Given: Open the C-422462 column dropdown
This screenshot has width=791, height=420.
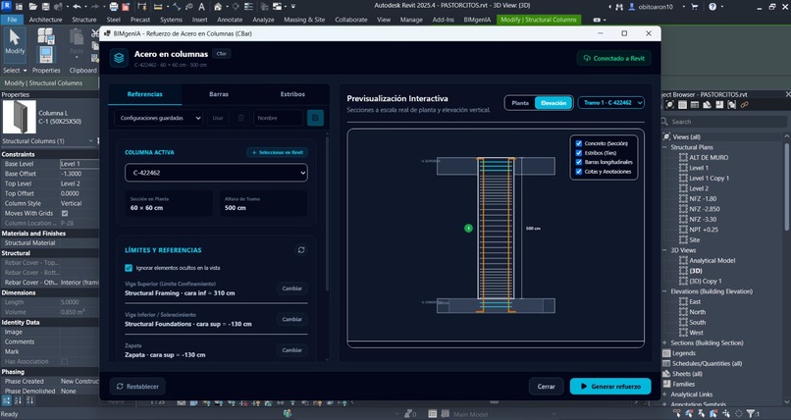Looking at the screenshot, I should [x=216, y=173].
